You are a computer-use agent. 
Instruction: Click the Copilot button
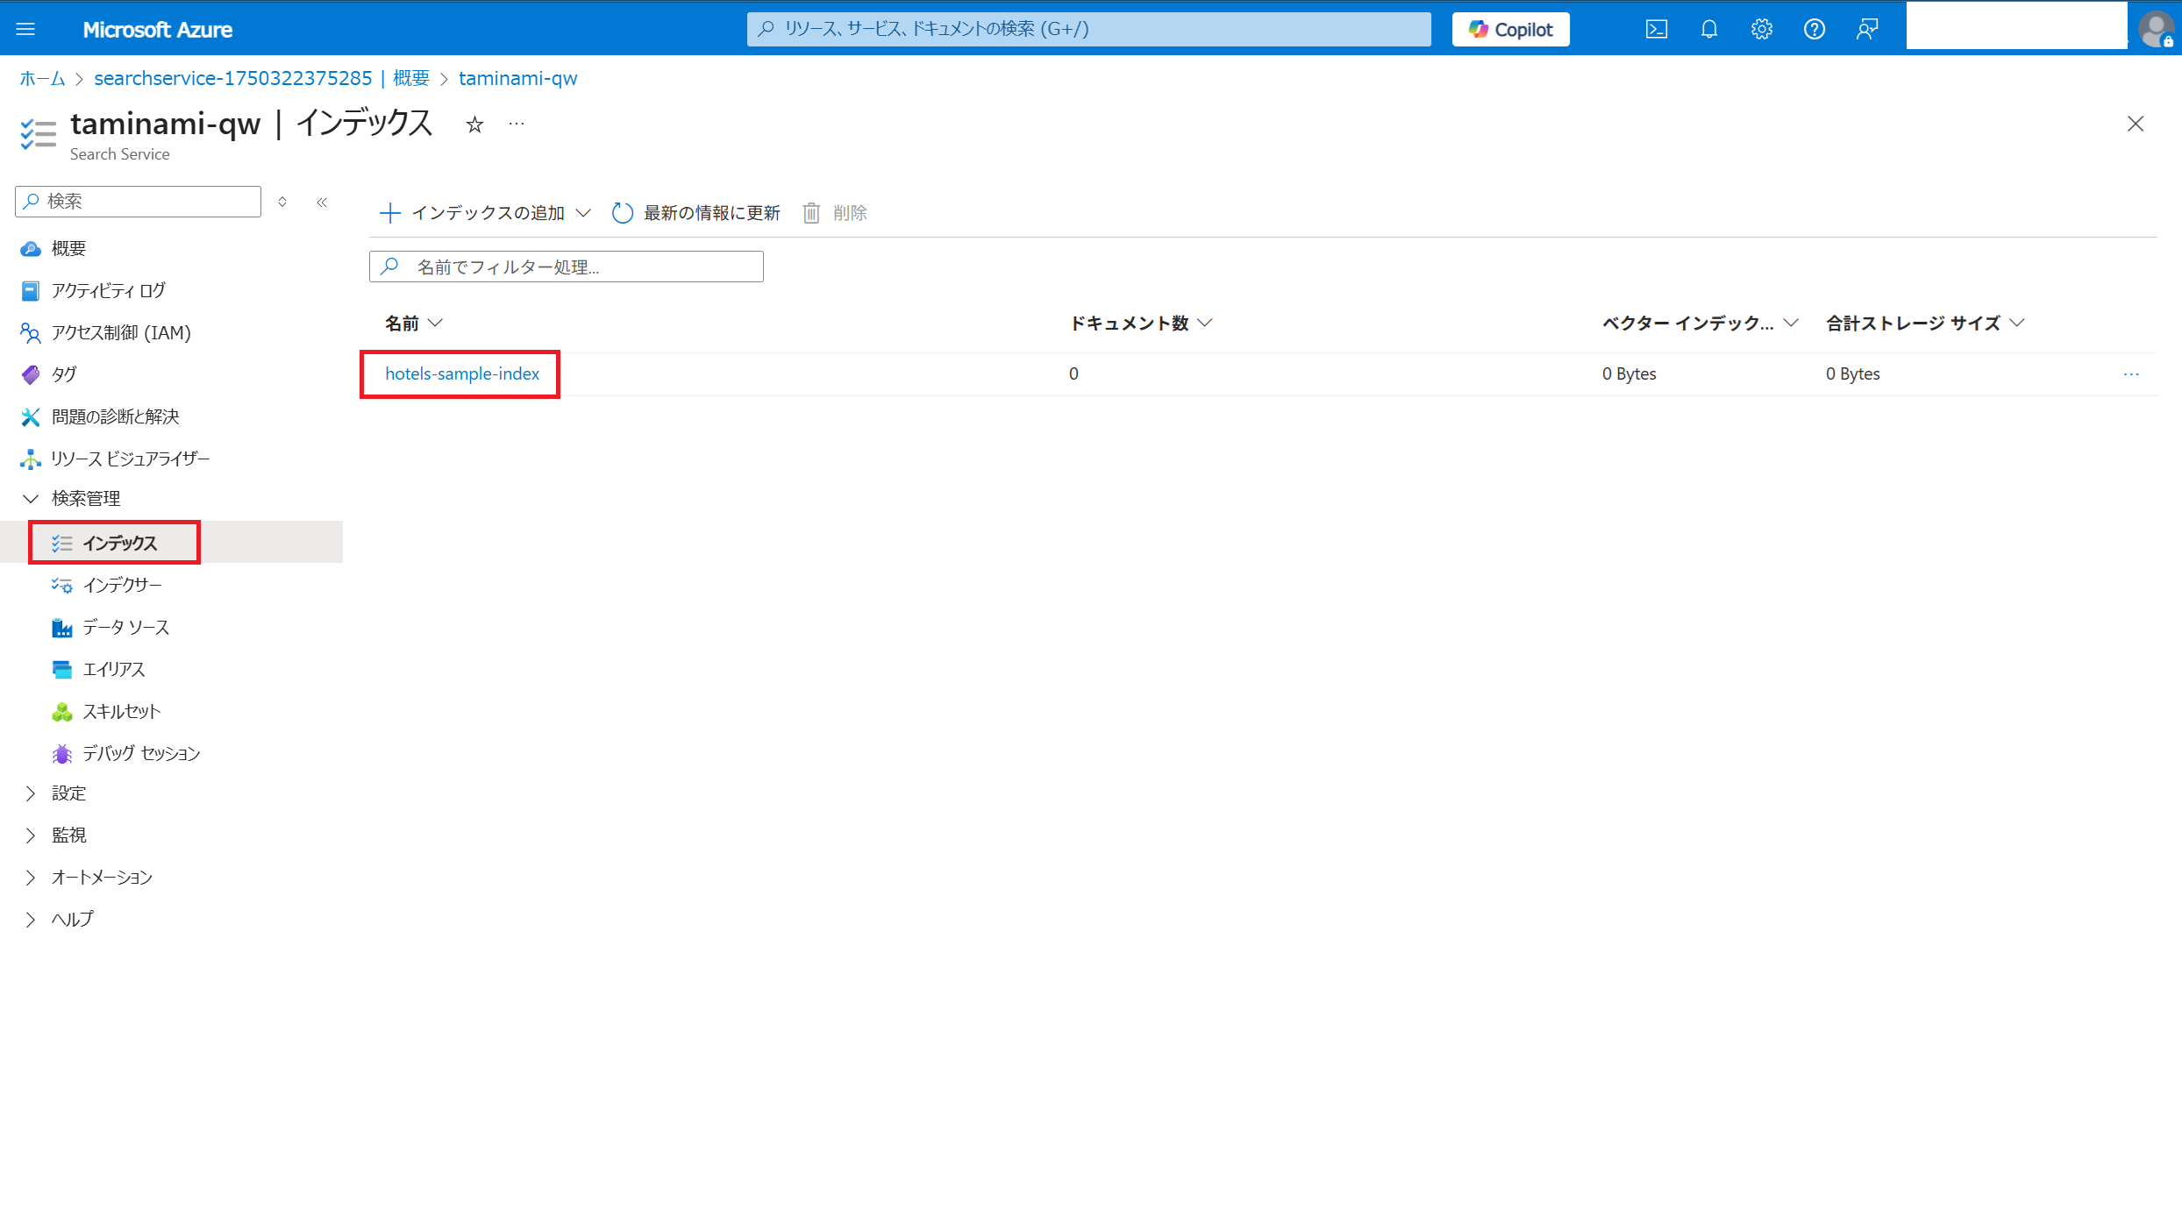(x=1510, y=29)
